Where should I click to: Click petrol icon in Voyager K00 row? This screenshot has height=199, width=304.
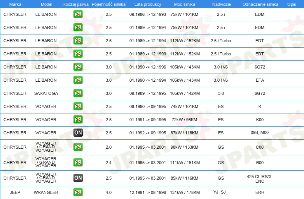tap(78, 119)
